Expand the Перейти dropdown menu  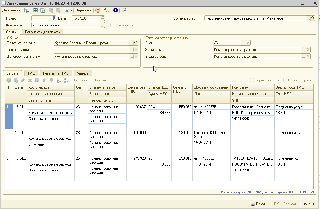point(84,10)
